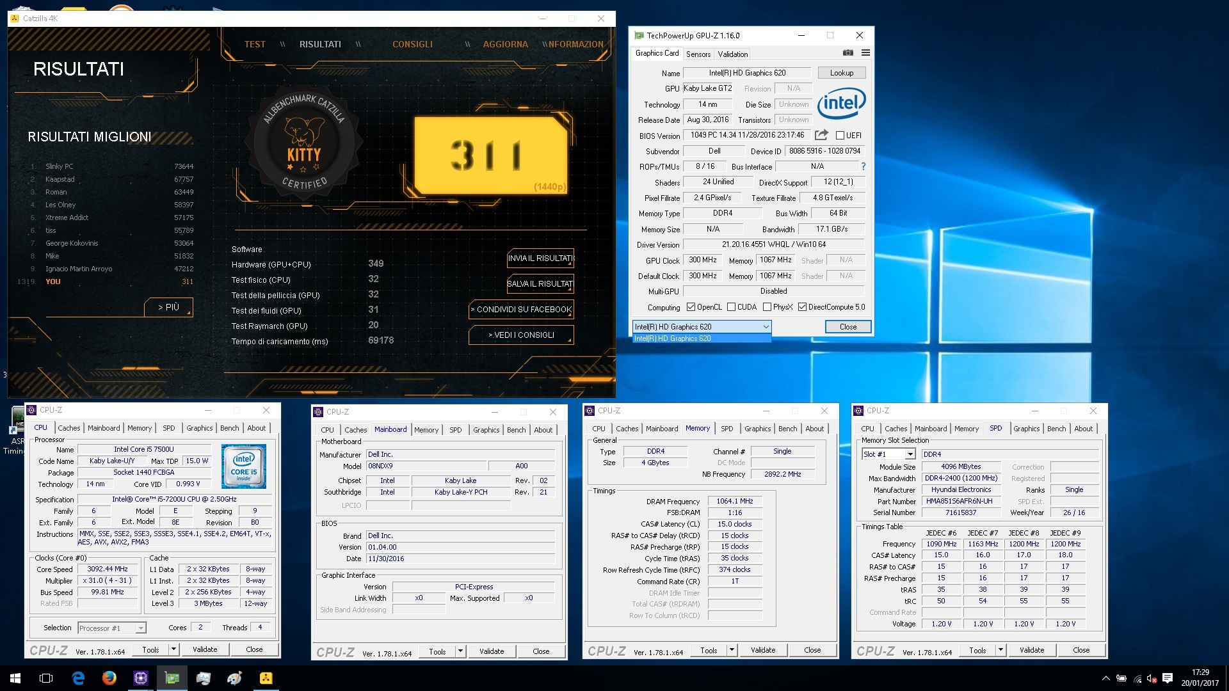Click Slinky PC in top results list
This screenshot has height=691, width=1229.
[x=60, y=166]
